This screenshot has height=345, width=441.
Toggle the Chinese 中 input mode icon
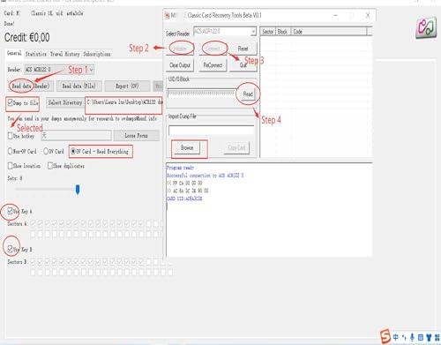(x=396, y=337)
